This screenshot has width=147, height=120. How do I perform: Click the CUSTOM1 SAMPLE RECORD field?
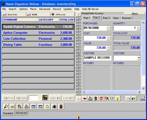tap(97, 58)
